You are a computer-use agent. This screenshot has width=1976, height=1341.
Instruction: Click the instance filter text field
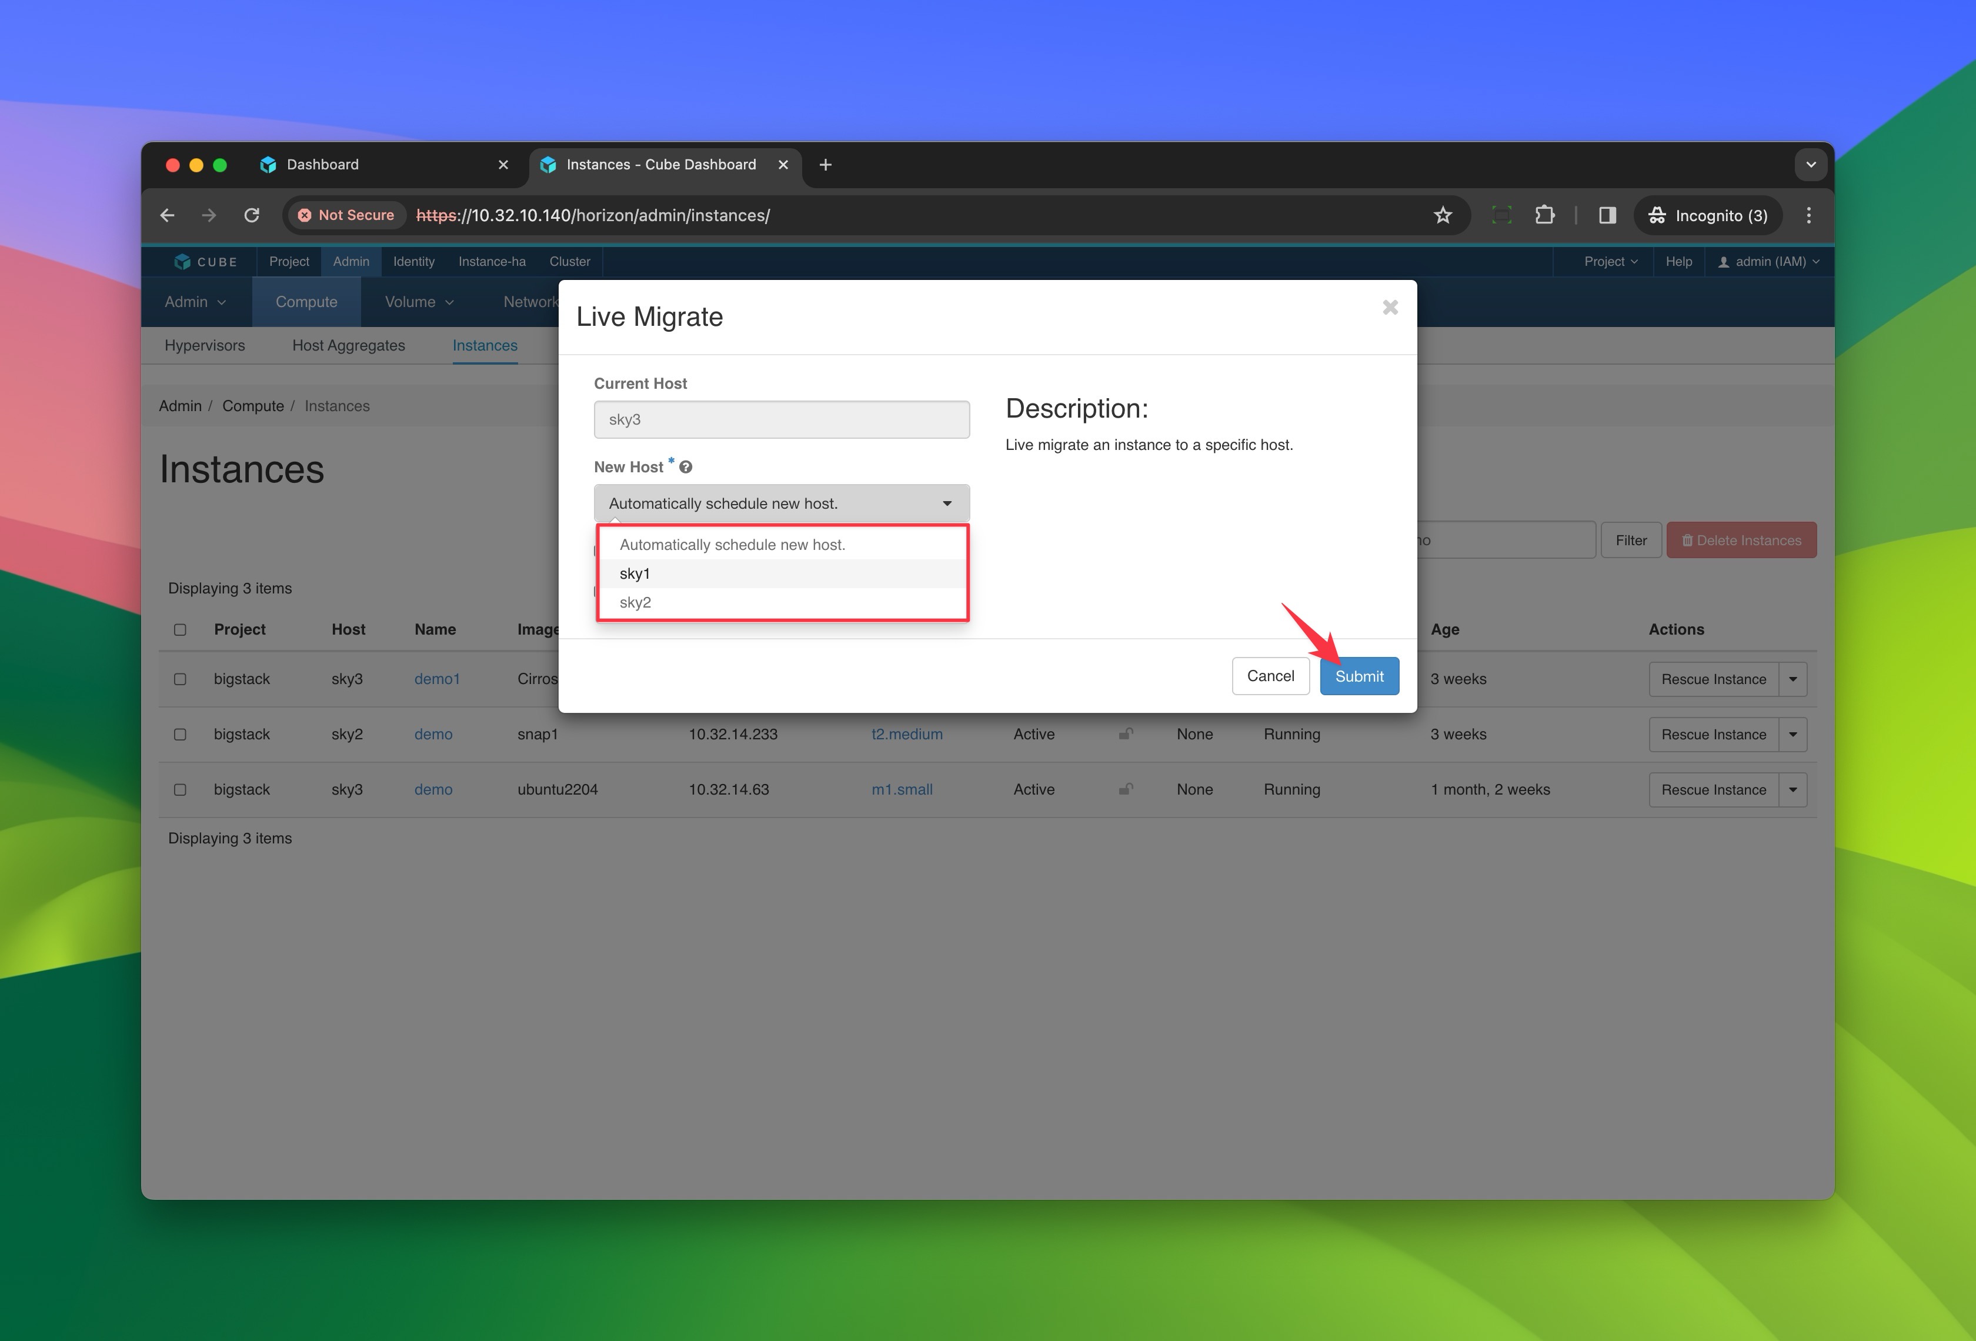point(1506,541)
